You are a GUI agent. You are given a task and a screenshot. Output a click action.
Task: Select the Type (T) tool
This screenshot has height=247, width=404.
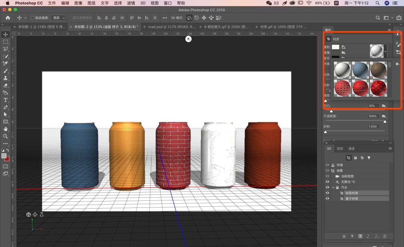click(6, 100)
